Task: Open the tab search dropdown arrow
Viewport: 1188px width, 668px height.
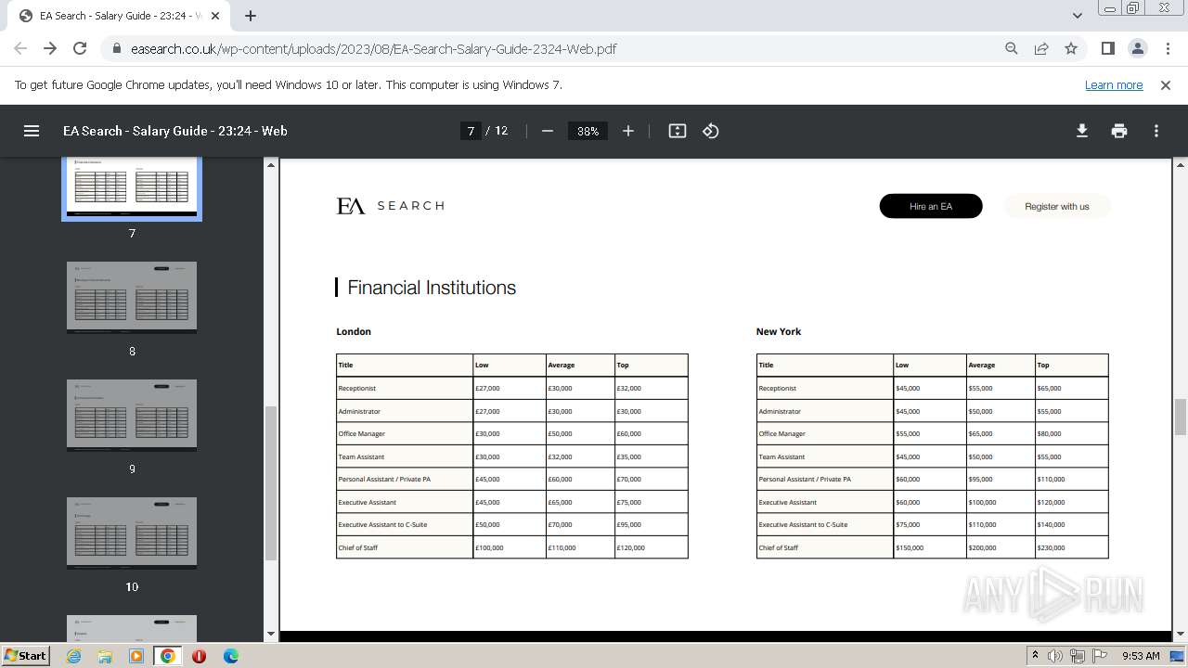Action: pyautogui.click(x=1078, y=16)
